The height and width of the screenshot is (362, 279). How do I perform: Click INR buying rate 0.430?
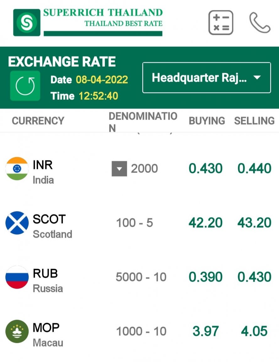(206, 169)
